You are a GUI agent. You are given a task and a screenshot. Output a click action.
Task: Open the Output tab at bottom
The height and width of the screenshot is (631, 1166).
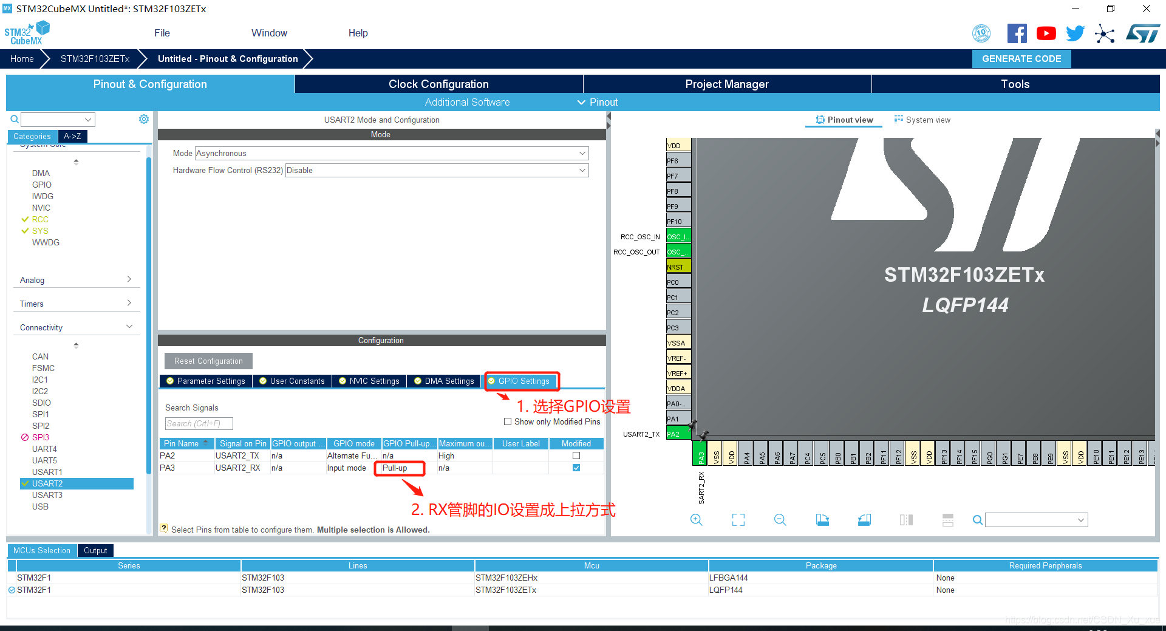95,550
